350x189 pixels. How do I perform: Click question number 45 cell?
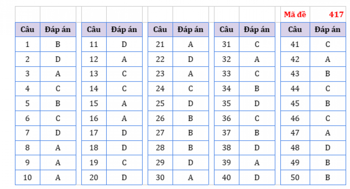(295, 104)
